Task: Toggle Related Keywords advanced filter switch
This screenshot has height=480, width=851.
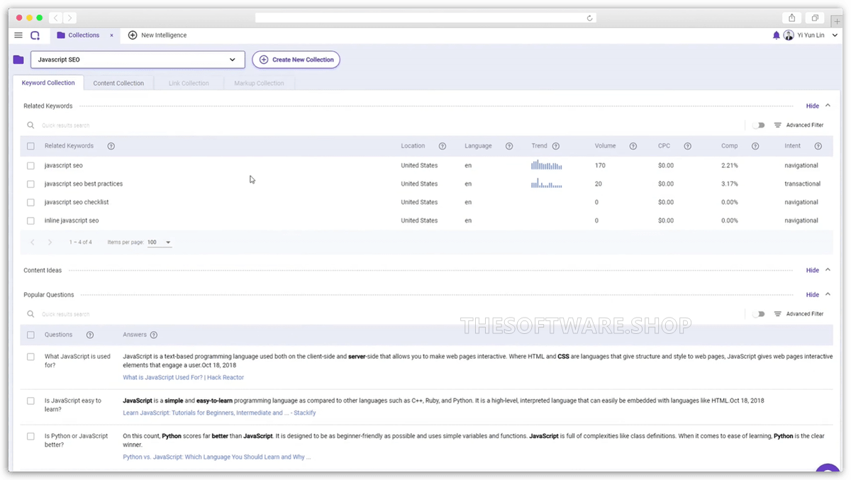Action: (760, 125)
